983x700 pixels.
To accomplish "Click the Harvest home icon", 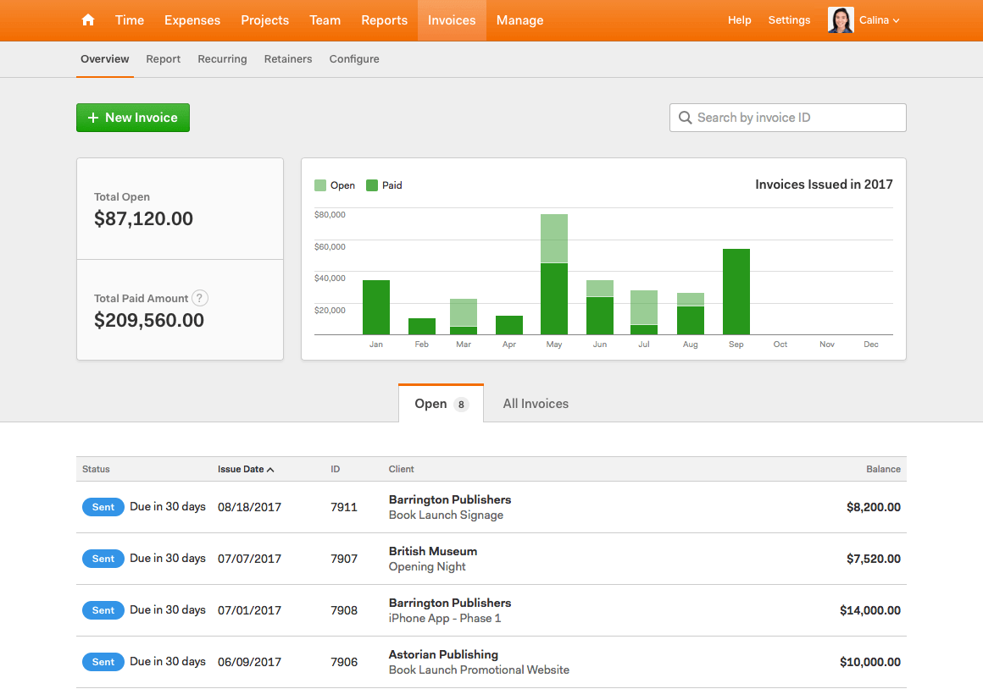I will [87, 19].
